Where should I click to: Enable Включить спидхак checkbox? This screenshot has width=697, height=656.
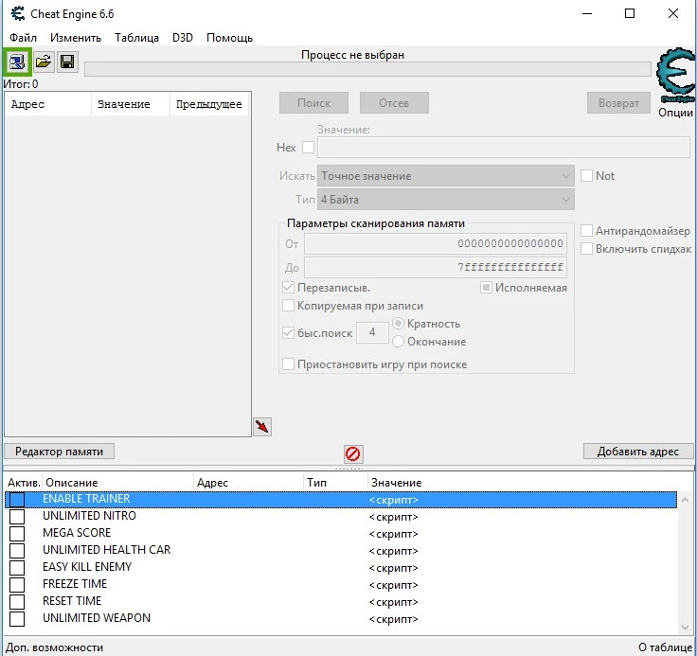point(586,248)
